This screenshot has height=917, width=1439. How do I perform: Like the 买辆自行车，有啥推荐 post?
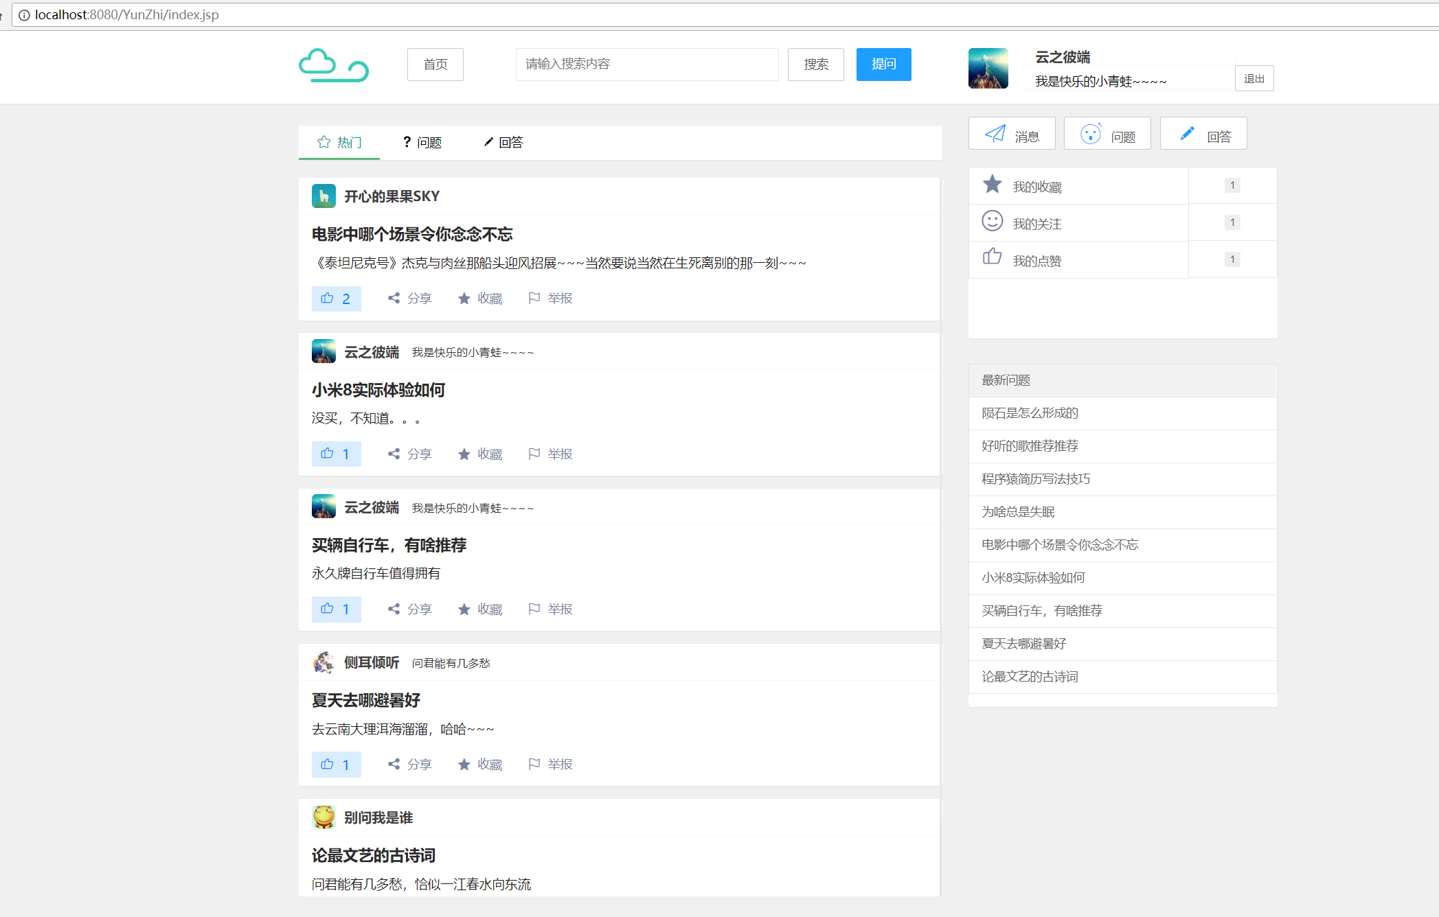coord(336,609)
